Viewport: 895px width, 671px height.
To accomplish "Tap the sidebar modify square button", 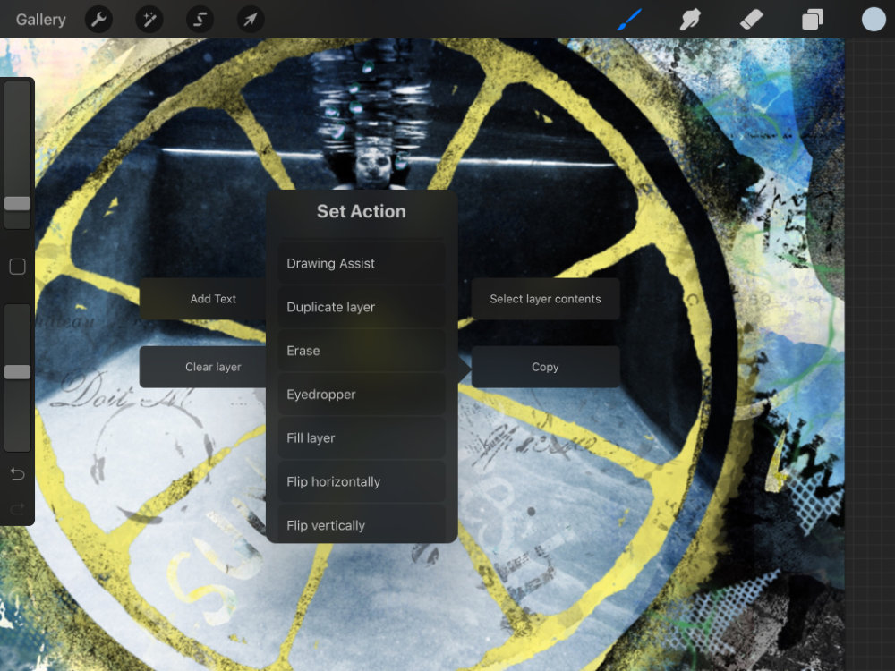I will click(17, 267).
